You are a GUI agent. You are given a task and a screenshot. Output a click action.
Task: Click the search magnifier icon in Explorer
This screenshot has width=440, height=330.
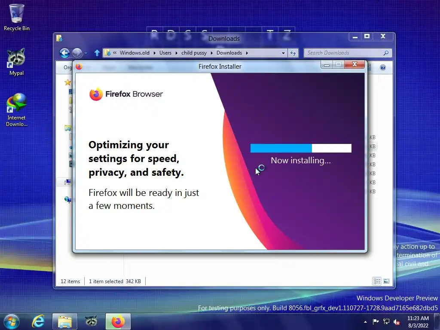click(386, 53)
